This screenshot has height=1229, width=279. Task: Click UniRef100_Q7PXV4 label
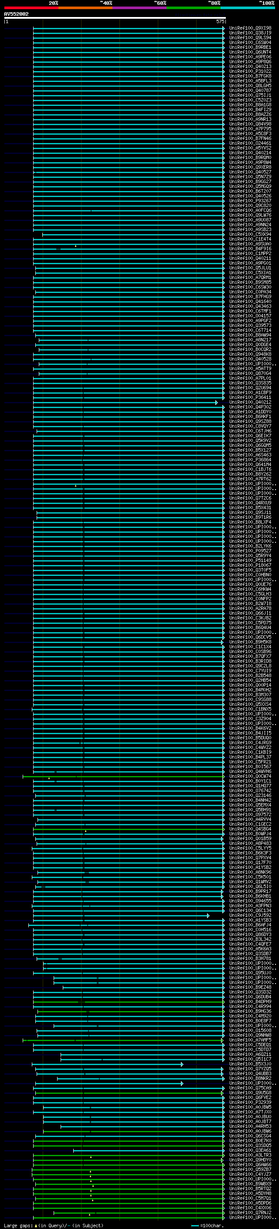250,858
